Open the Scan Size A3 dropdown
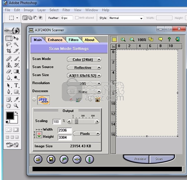This screenshot has width=187, height=180. tap(84, 76)
